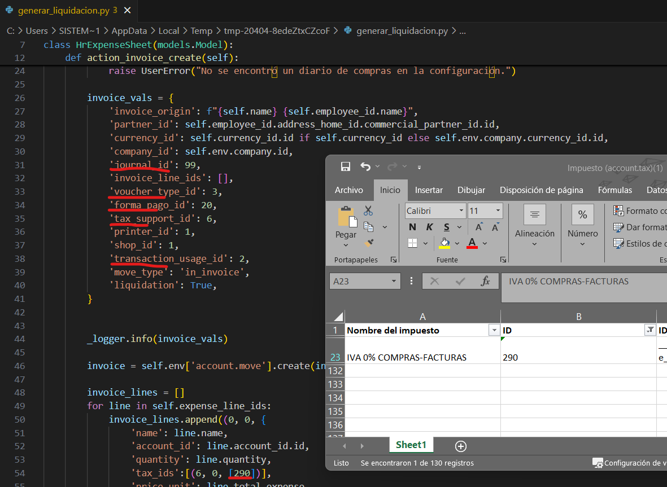Click the Número percent format button
The height and width of the screenshot is (487, 667).
click(x=582, y=215)
